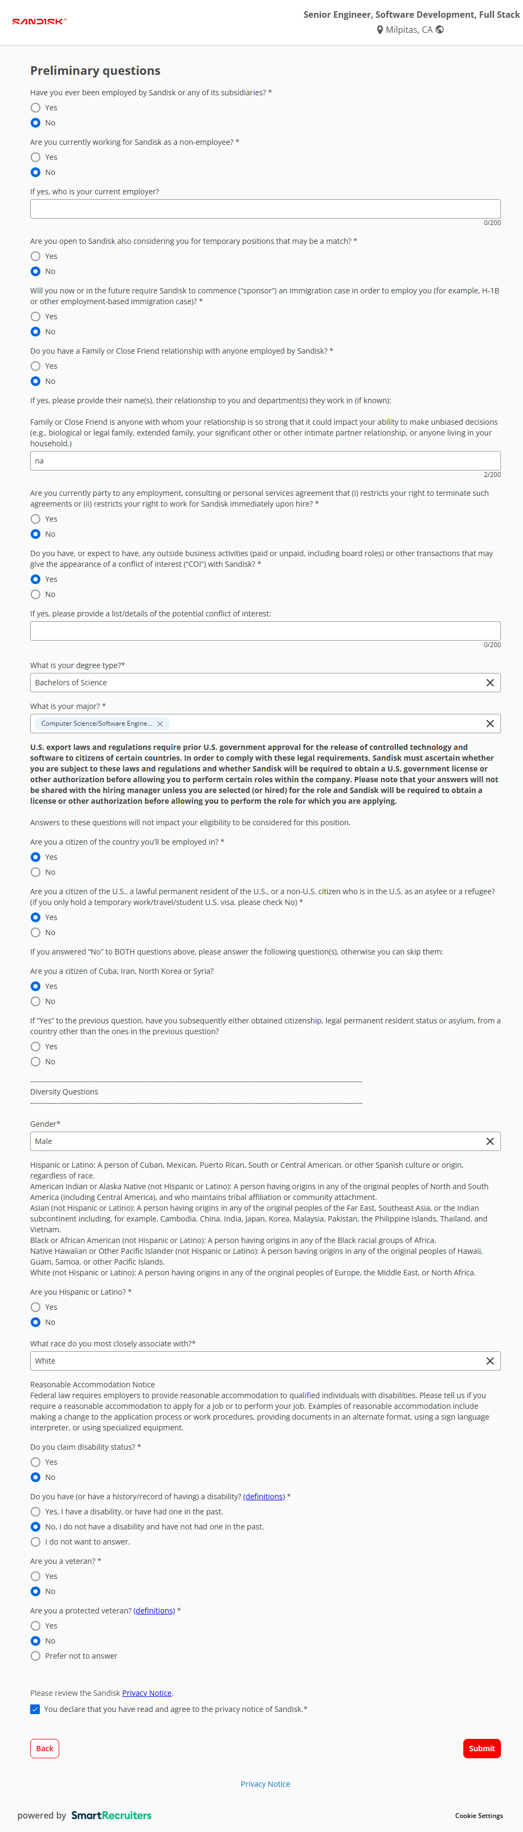
Task: Click the Back button
Action: point(44,1749)
